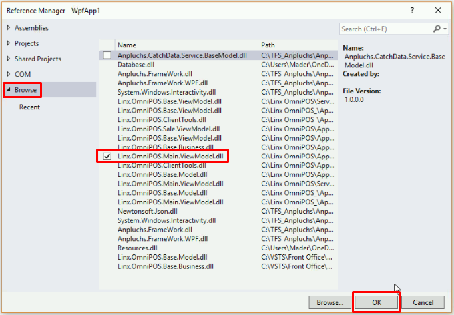Open the Recent sub-item under Browse
This screenshot has height=315, width=454.
pos(29,107)
